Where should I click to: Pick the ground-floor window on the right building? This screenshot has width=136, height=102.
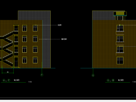click(120, 60)
